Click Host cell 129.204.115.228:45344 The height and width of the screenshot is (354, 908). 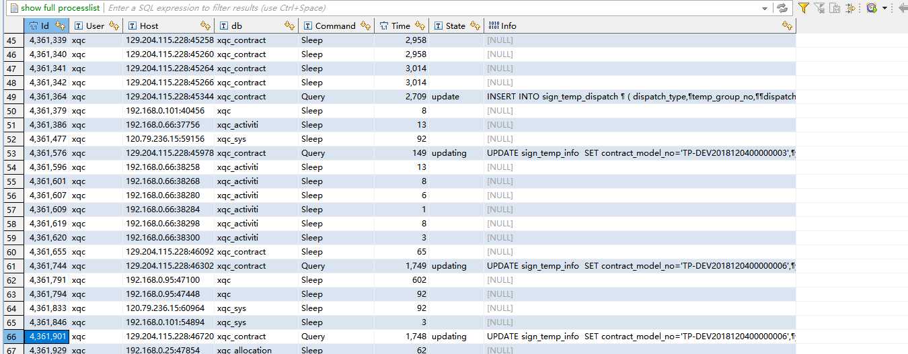(x=169, y=97)
